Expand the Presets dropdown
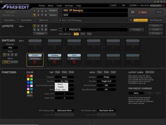 pyautogui.click(x=53, y=11)
